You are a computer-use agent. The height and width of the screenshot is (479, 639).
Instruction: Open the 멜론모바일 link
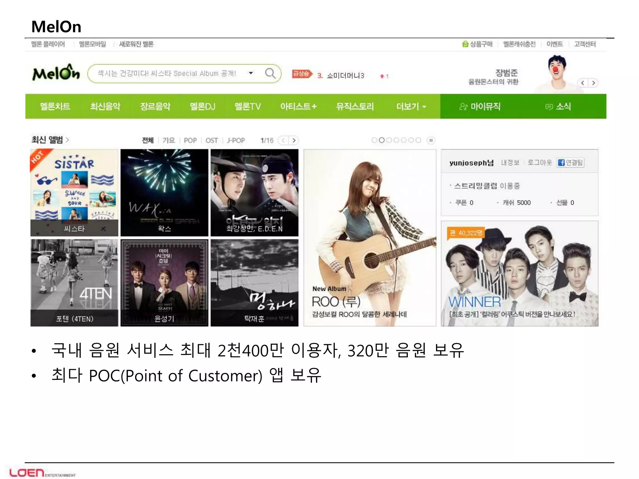coord(92,44)
